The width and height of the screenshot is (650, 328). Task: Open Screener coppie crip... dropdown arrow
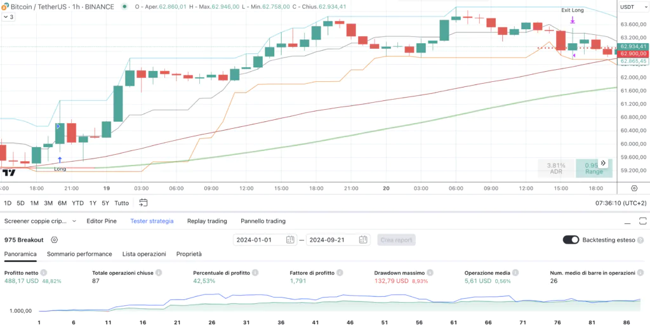click(74, 221)
